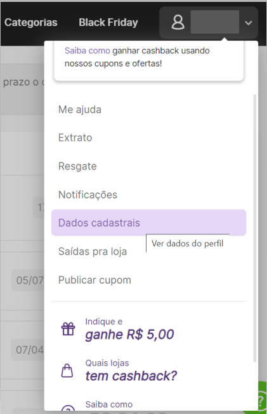Click the shopping bag stores icon
Viewport: 267px width, 414px height.
click(67, 370)
